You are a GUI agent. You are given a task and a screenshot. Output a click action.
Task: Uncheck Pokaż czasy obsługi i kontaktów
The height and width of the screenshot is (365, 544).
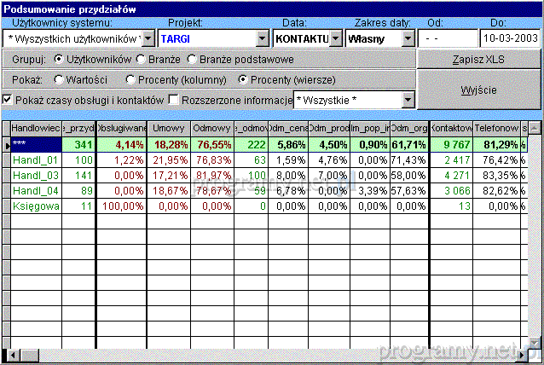9,101
